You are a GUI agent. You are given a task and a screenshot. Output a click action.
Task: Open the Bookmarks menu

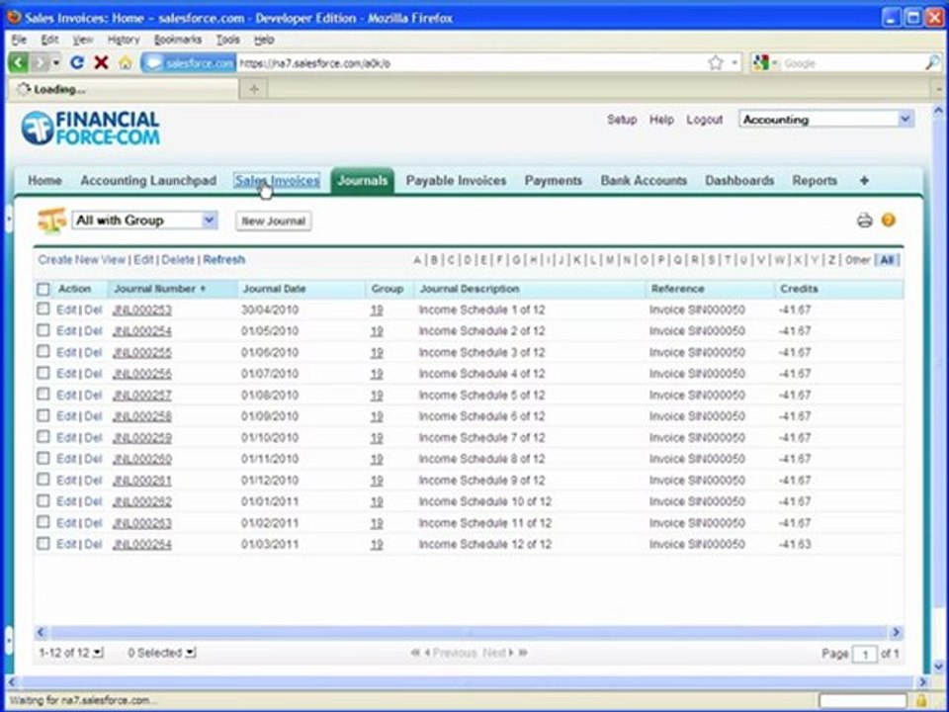click(x=177, y=40)
